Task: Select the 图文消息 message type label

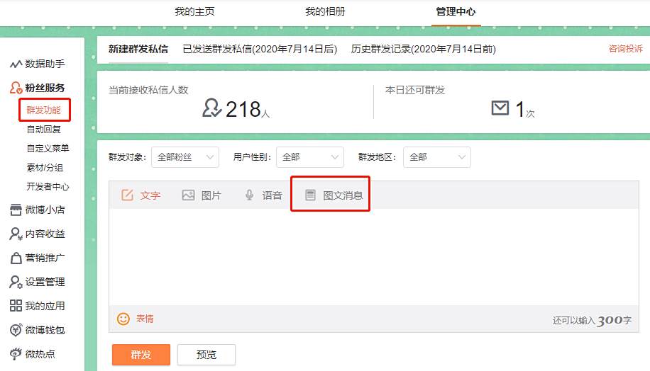Action: click(x=343, y=195)
